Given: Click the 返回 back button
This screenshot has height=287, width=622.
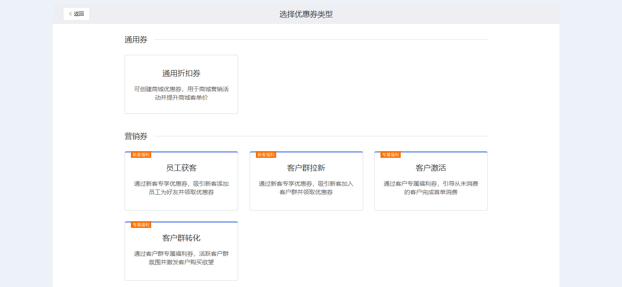Looking at the screenshot, I should point(76,14).
